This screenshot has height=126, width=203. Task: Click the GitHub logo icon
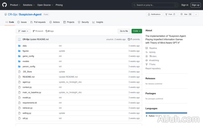[5, 5]
